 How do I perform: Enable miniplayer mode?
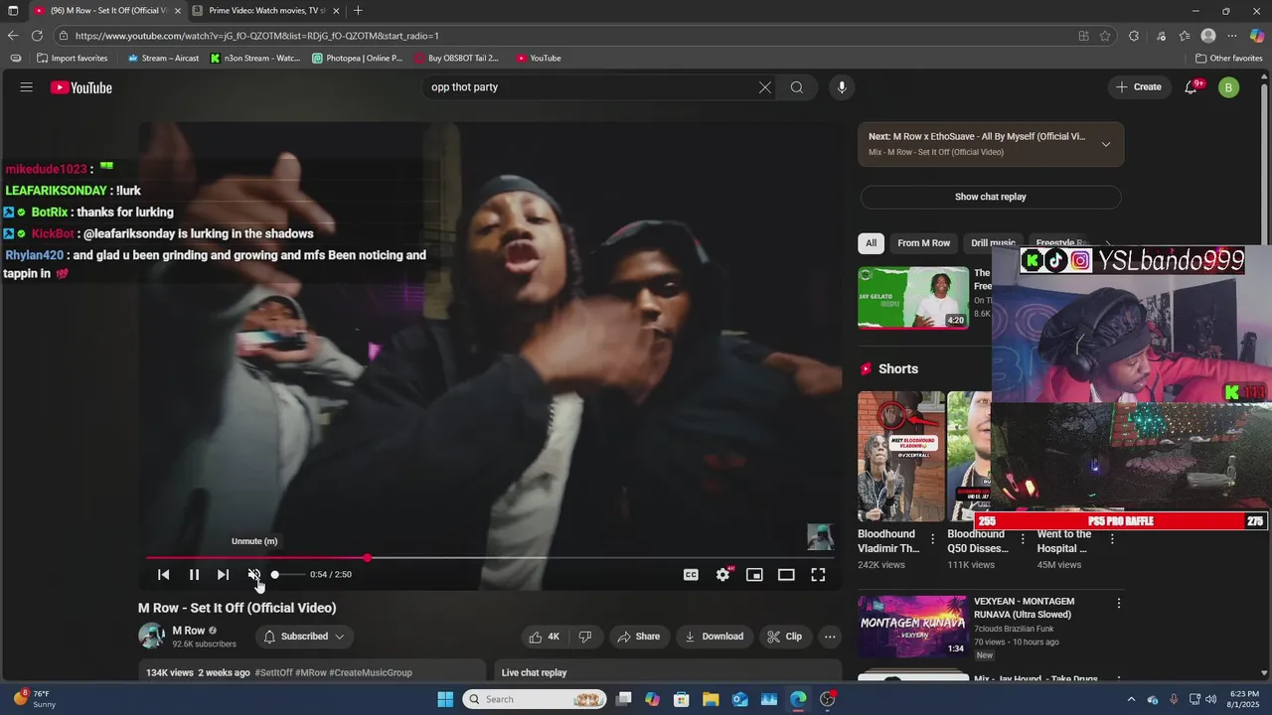[x=754, y=575]
